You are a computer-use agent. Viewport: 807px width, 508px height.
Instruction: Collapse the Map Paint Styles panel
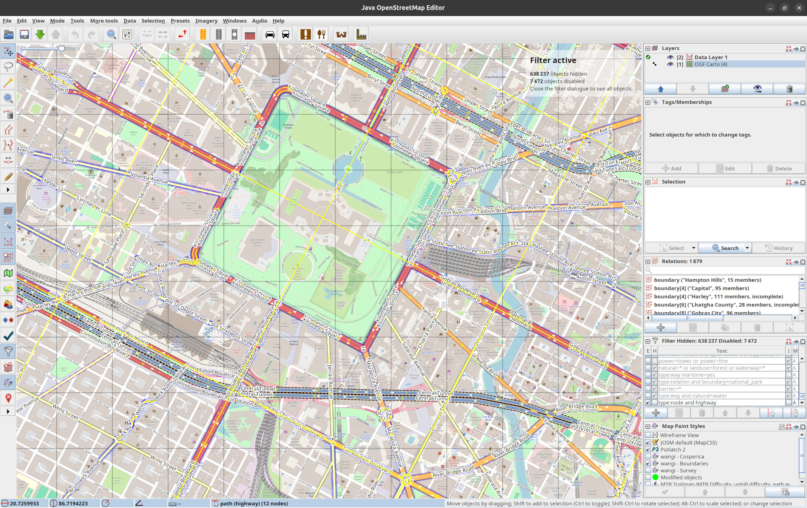648,426
